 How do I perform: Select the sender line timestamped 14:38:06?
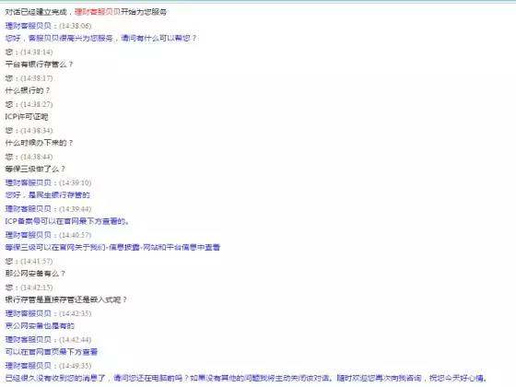pos(48,26)
